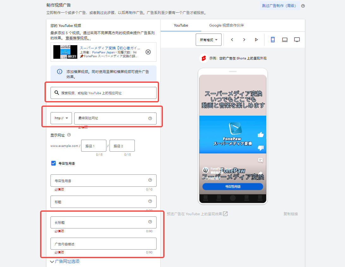Expand the 广告网址选项 section

[x=65, y=262]
